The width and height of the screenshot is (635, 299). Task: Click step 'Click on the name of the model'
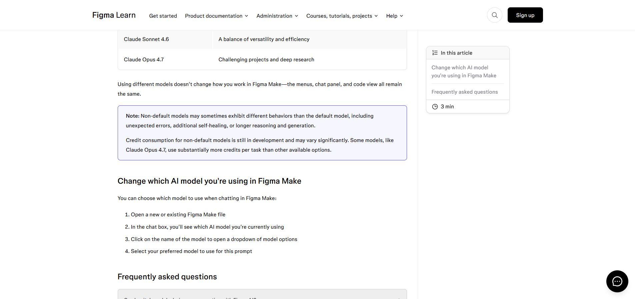214,239
